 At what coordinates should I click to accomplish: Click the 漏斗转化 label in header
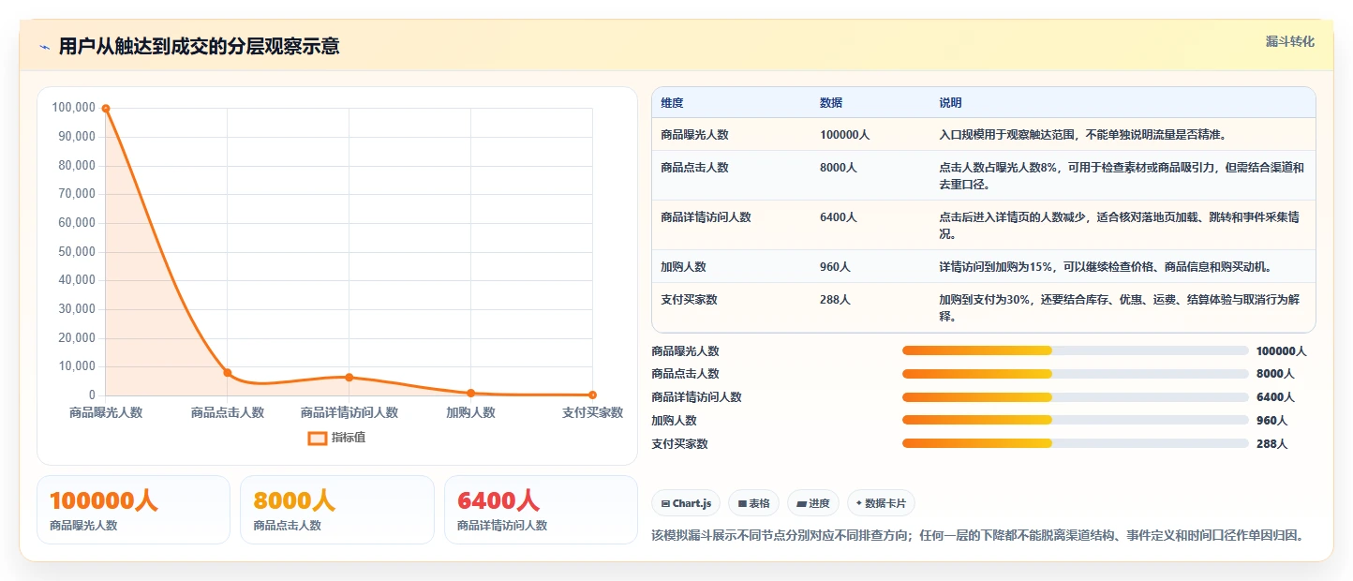point(1290,42)
